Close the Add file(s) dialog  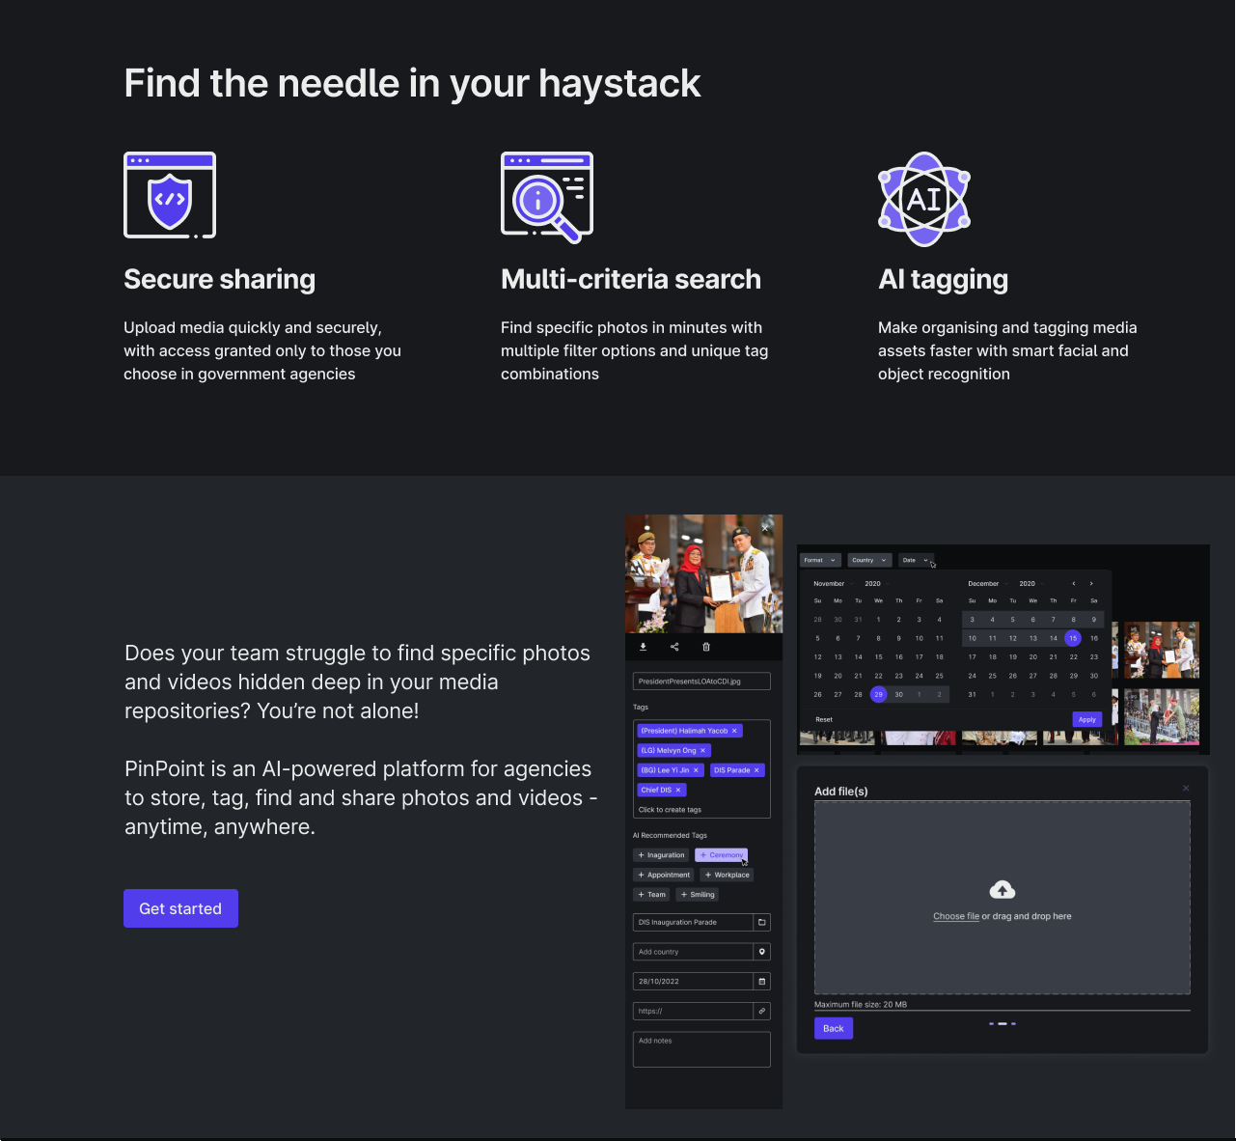click(1186, 789)
